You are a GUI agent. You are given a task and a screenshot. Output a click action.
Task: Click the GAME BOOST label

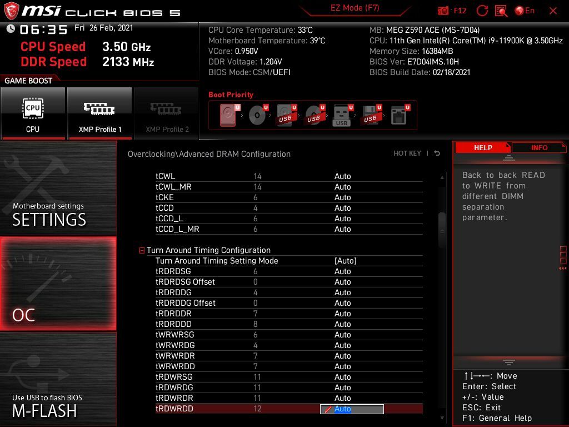(28, 81)
